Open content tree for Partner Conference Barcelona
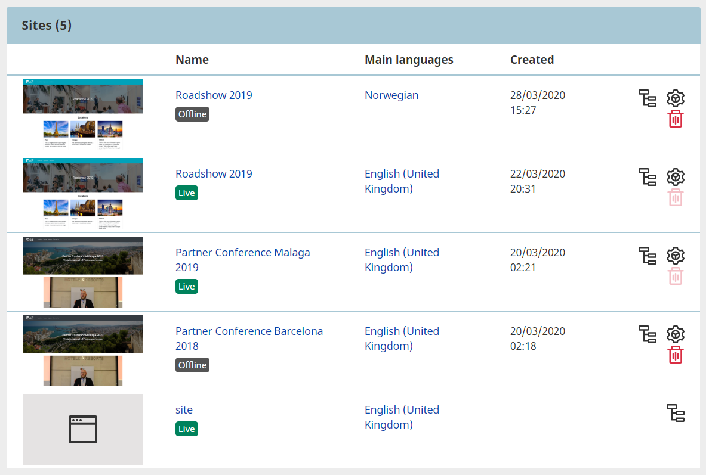 tap(648, 335)
